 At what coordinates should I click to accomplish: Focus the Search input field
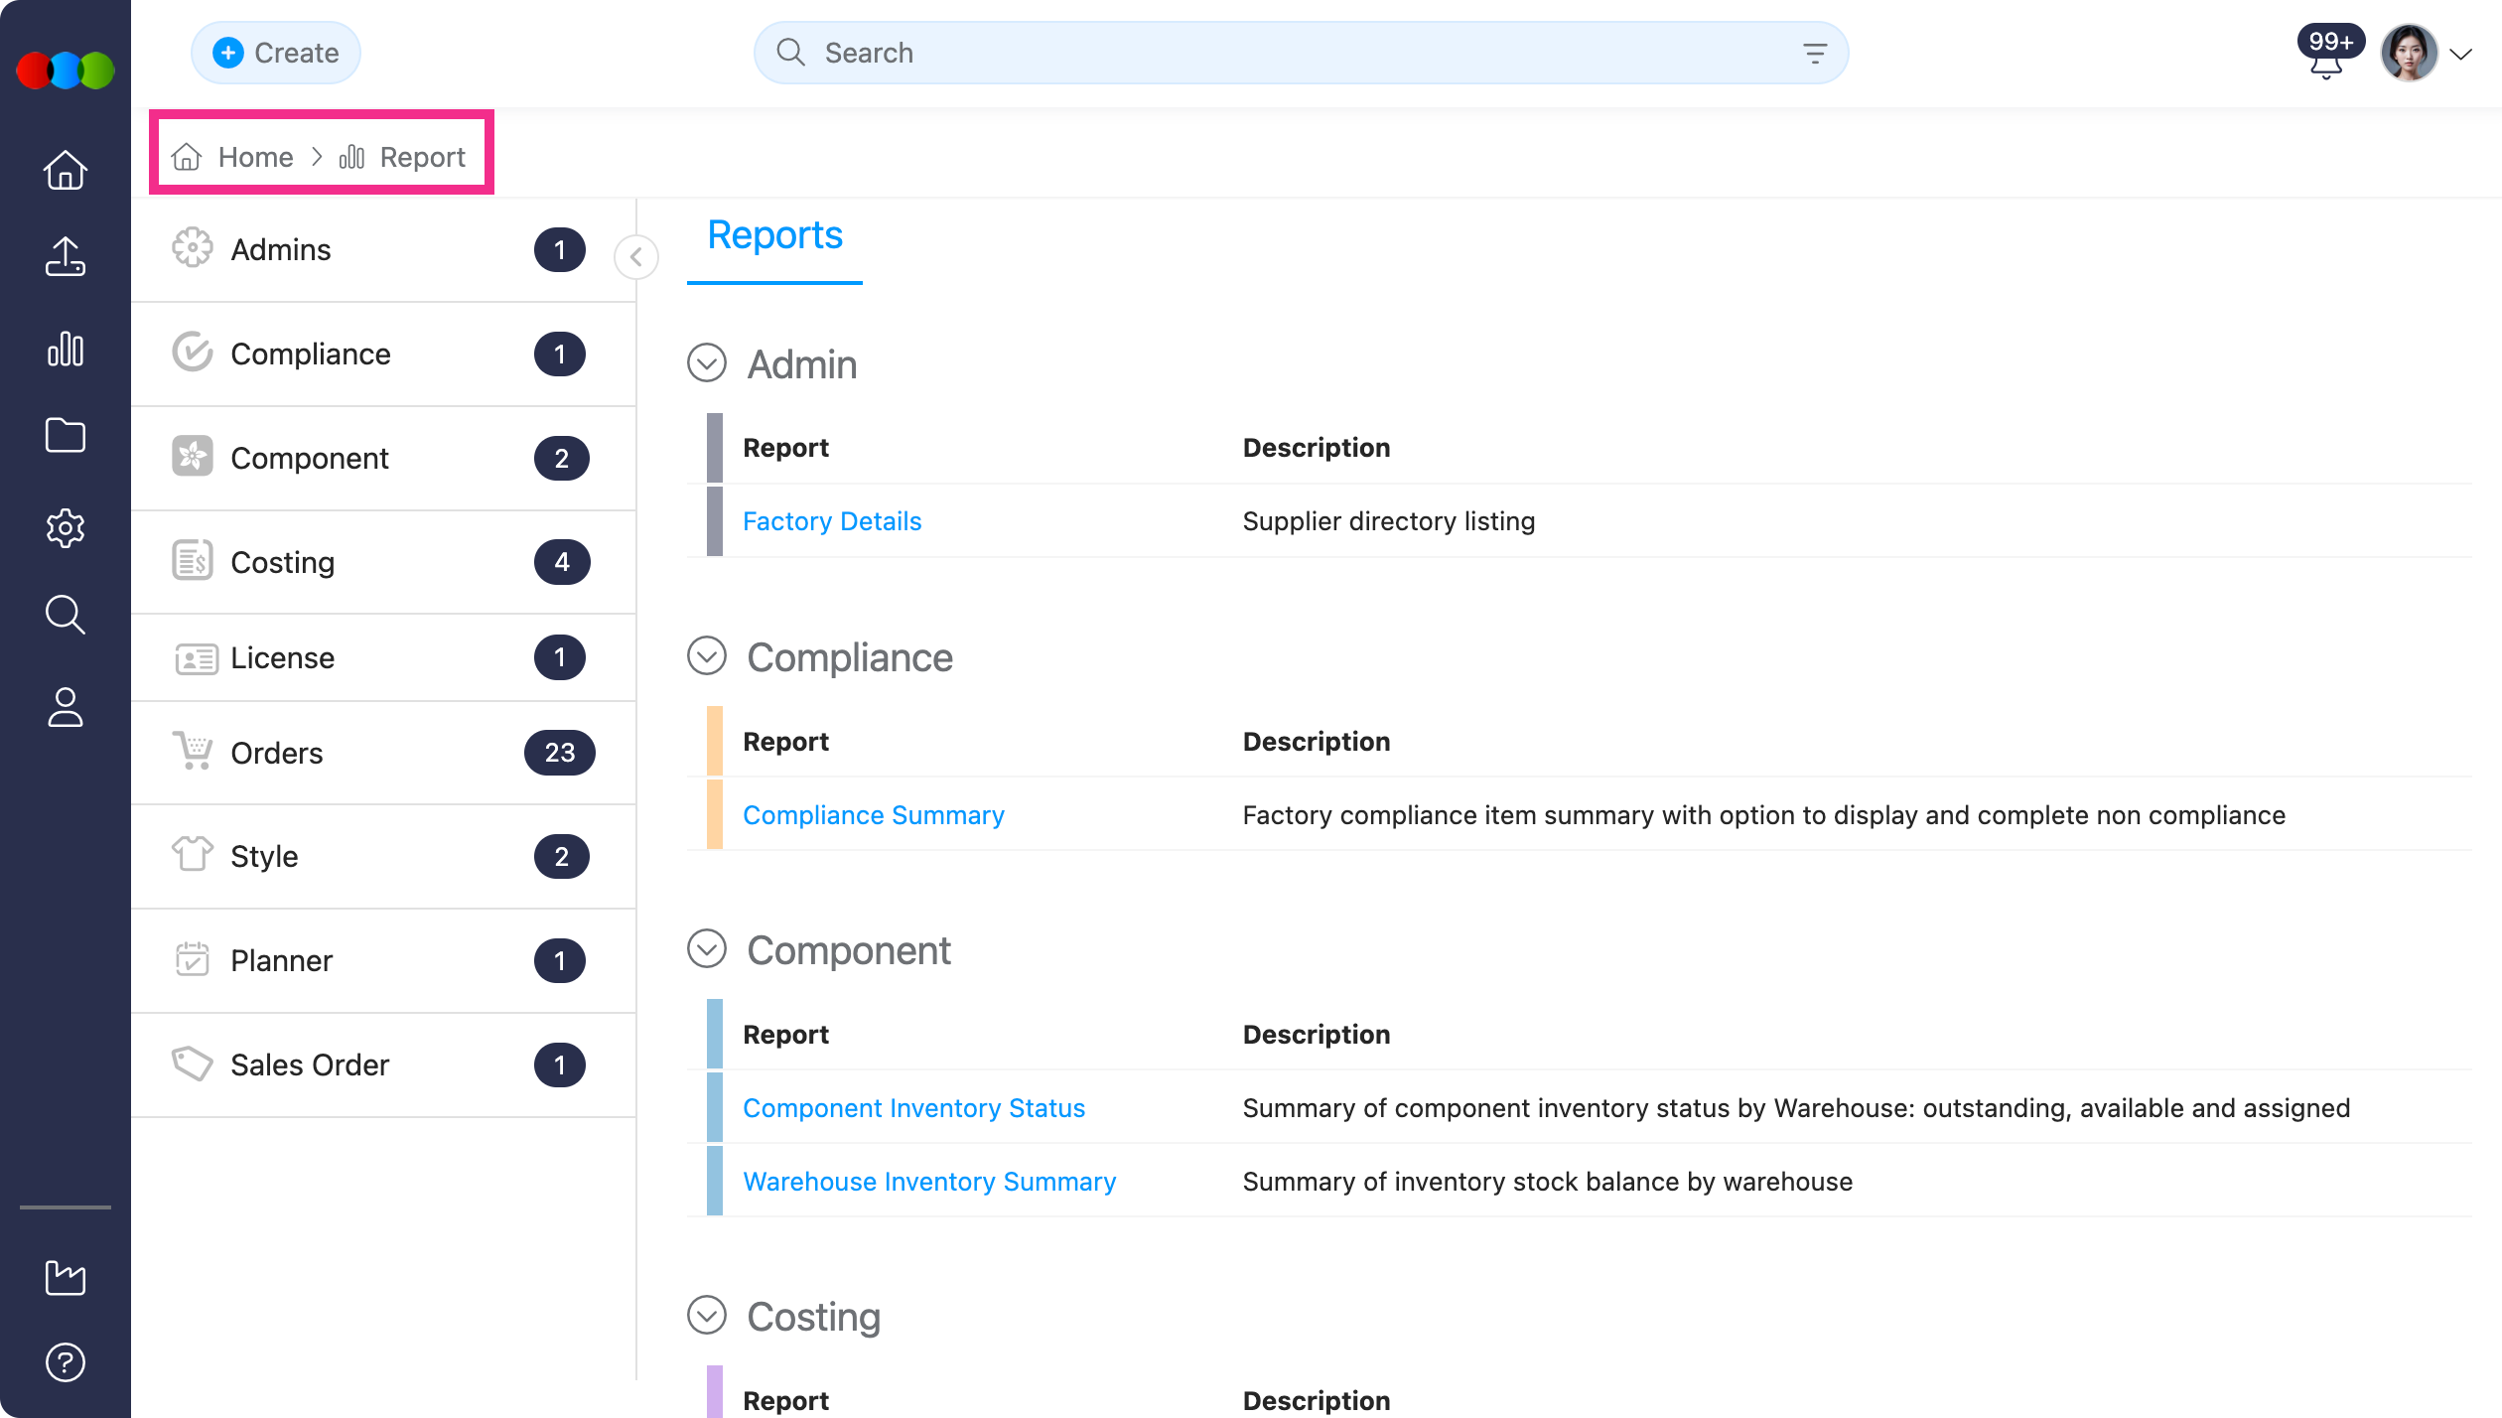(1301, 53)
